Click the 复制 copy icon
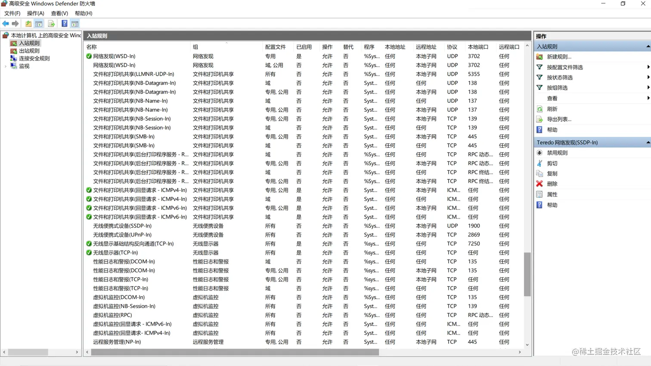The height and width of the screenshot is (366, 651). click(539, 174)
